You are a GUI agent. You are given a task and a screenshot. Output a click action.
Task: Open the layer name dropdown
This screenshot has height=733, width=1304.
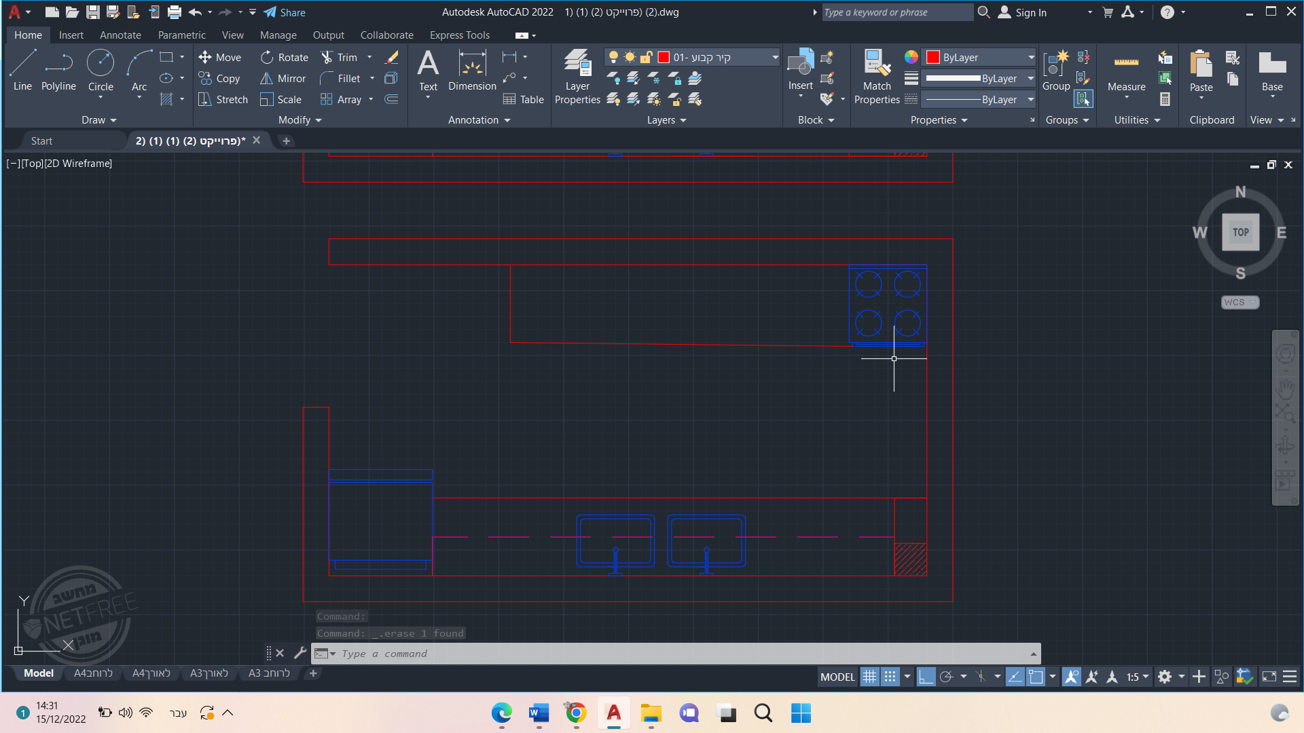(774, 58)
